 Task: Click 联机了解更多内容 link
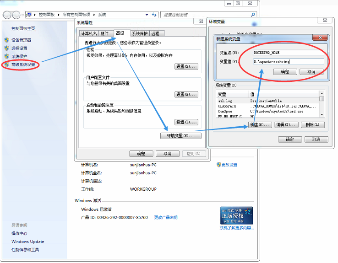pos(237,228)
